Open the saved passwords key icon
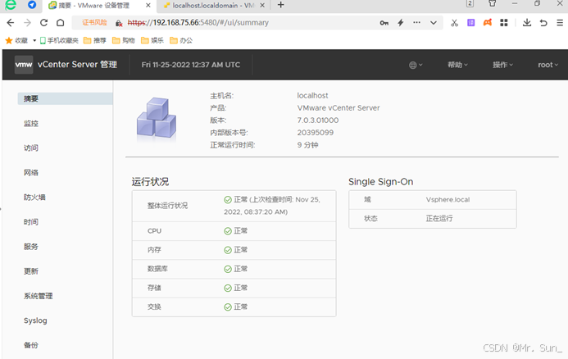The image size is (568, 359). [384, 23]
